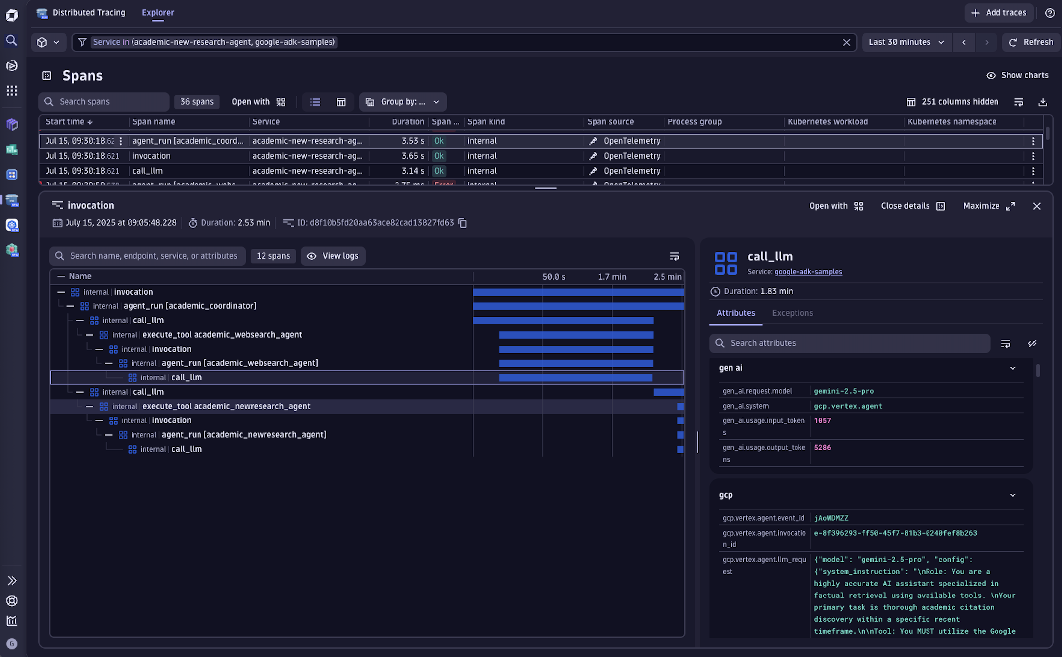This screenshot has height=657, width=1062.
Task: Open the search icon in the left sidebar
Action: click(11, 41)
